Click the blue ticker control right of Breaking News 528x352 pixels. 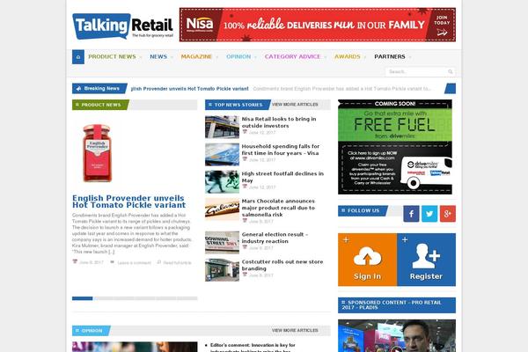coord(451,89)
